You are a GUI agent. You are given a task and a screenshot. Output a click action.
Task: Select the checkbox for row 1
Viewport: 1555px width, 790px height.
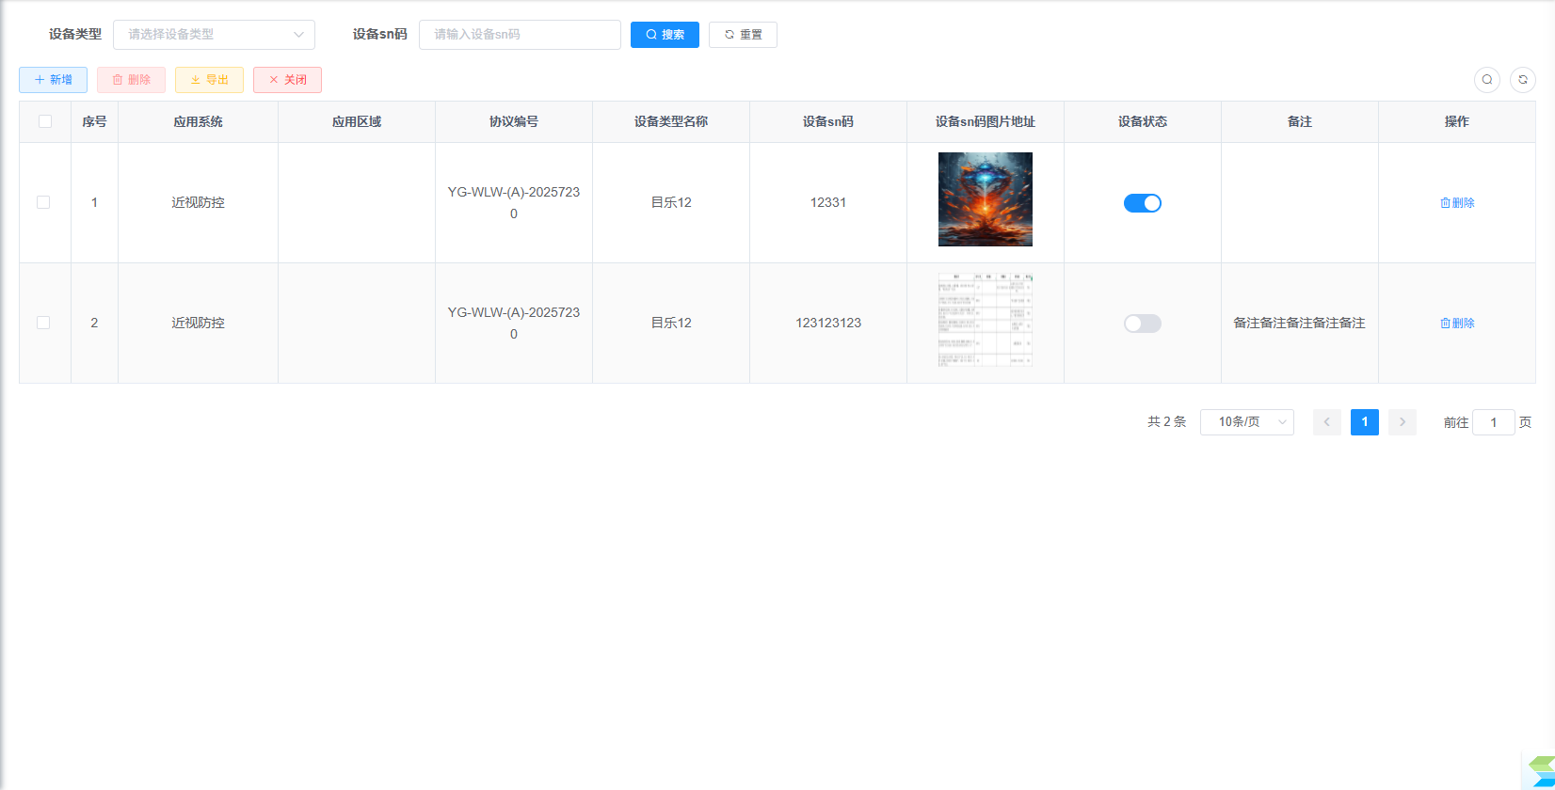point(43,202)
